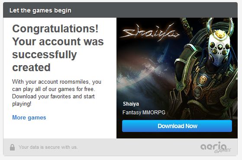
Task: Click the padlock security icon
Action: coord(12,147)
